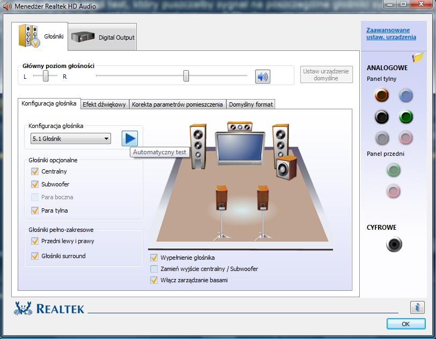
Task: Click the L/R balance slider handle
Action: [46, 76]
